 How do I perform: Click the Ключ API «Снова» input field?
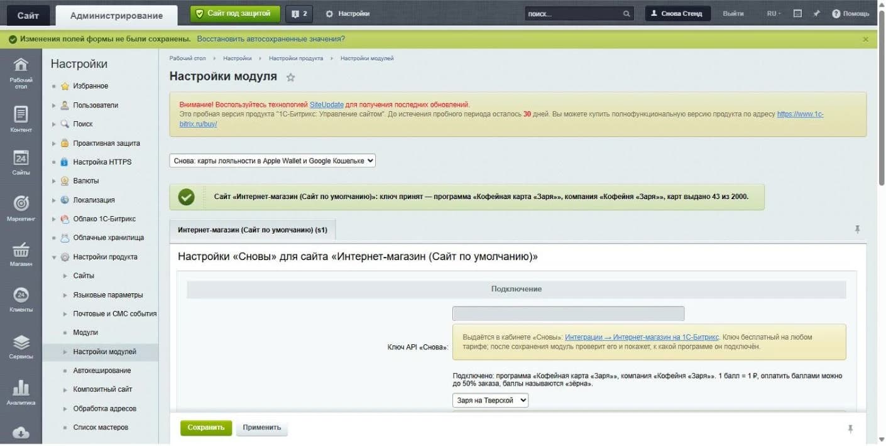click(x=568, y=313)
